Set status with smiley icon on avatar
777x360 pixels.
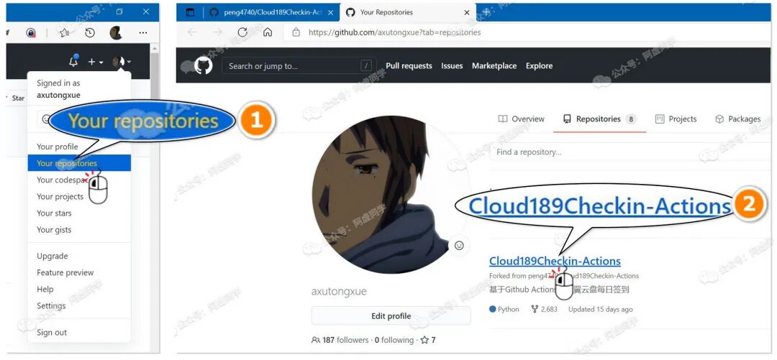pos(459,245)
